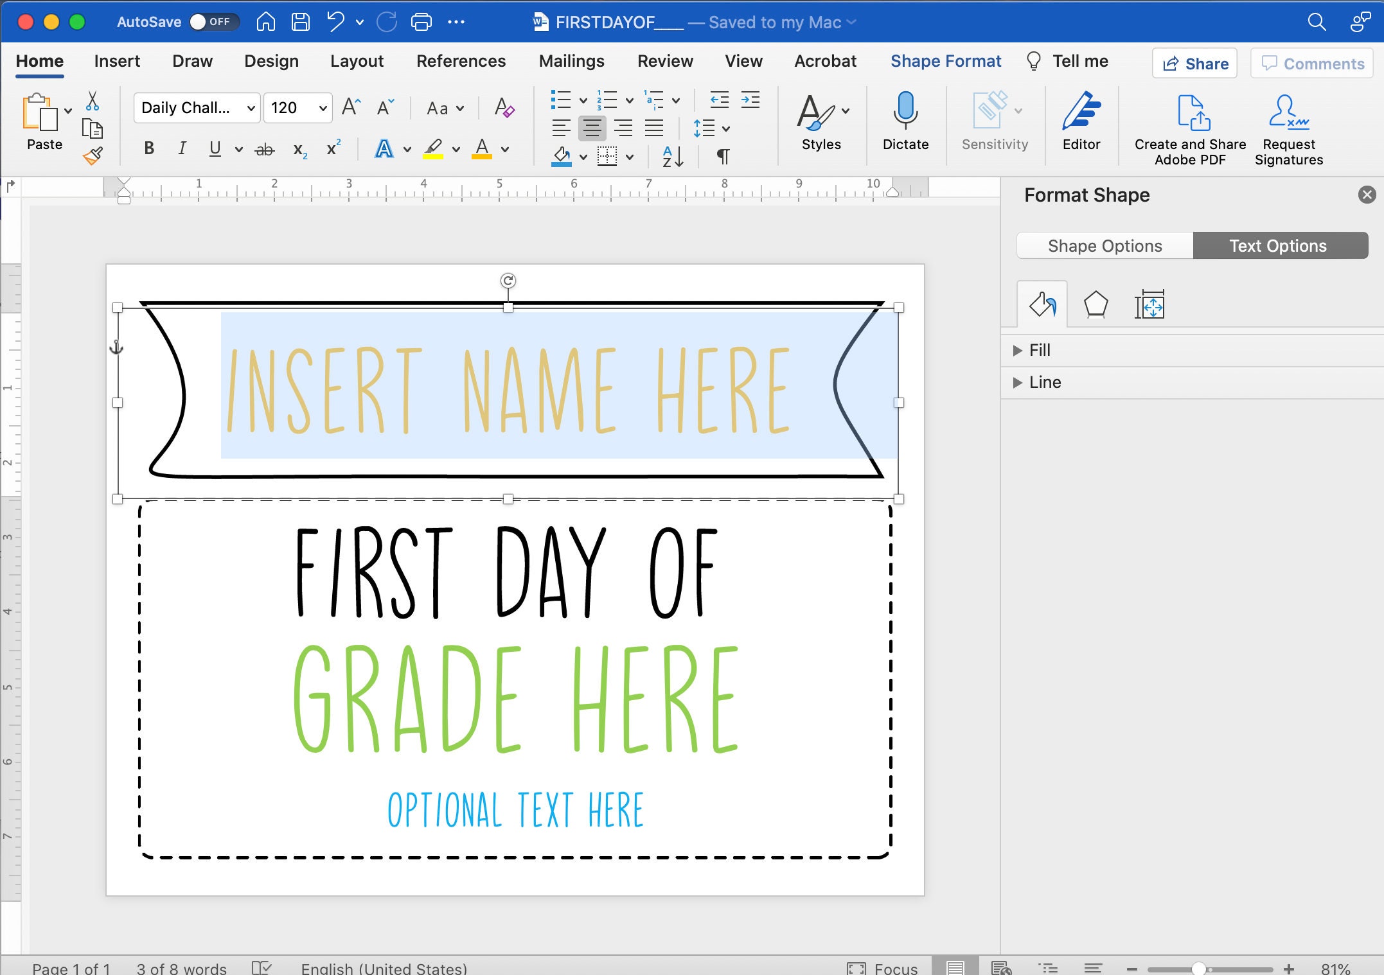This screenshot has width=1384, height=975.
Task: Switch to the References ribbon tab
Action: click(x=461, y=61)
